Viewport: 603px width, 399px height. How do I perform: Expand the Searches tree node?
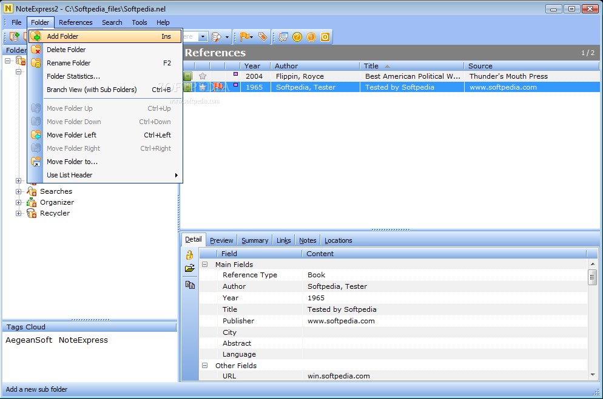[18, 191]
